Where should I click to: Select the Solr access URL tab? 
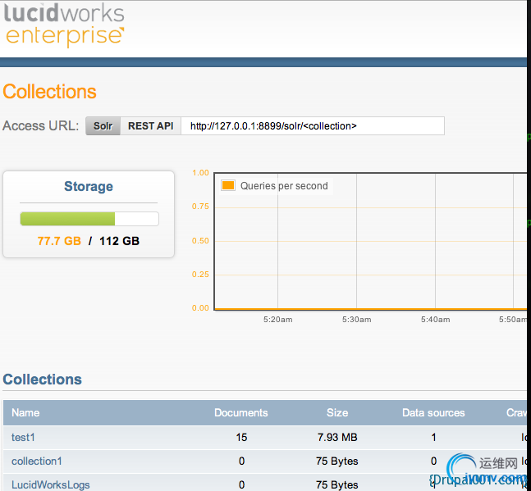coord(103,126)
